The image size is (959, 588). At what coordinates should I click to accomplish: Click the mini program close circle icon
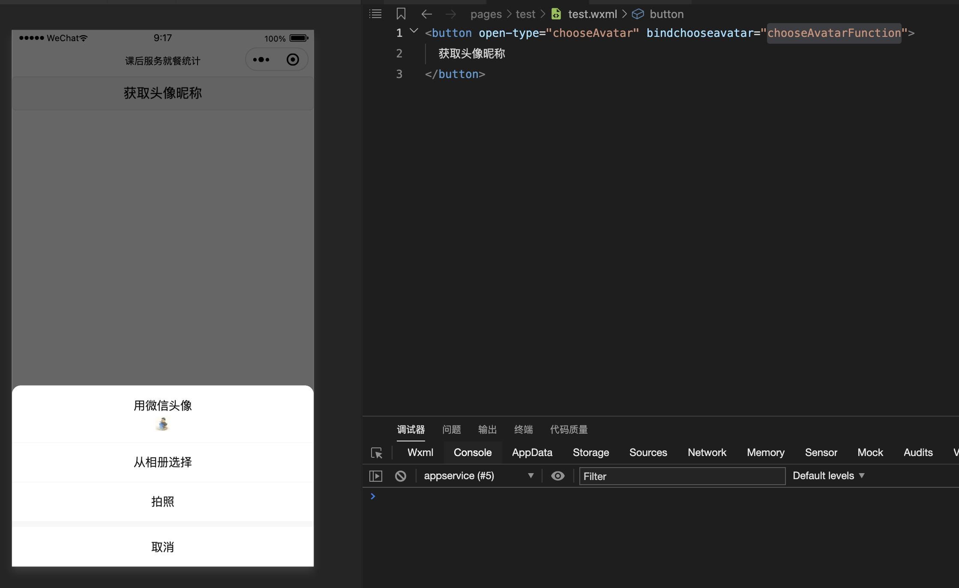293,60
